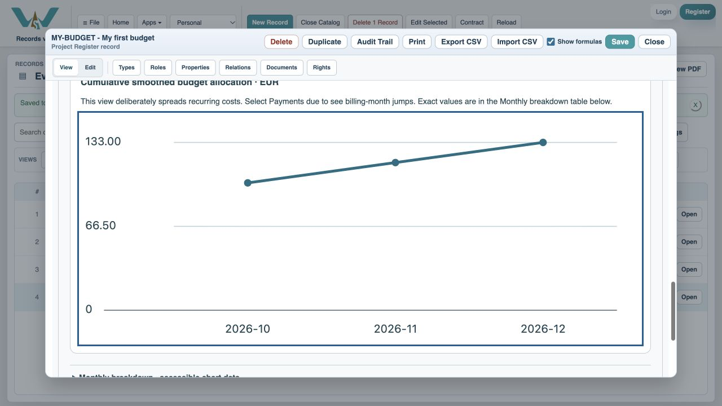722x406 pixels.
Task: Click Edit Selected in background toolbar
Action: (x=429, y=23)
